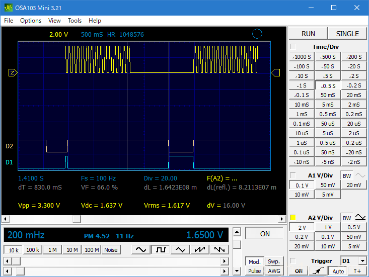This screenshot has height=277, width=369.
Task: Click the blue circle status indicator
Action: click(x=257, y=34)
